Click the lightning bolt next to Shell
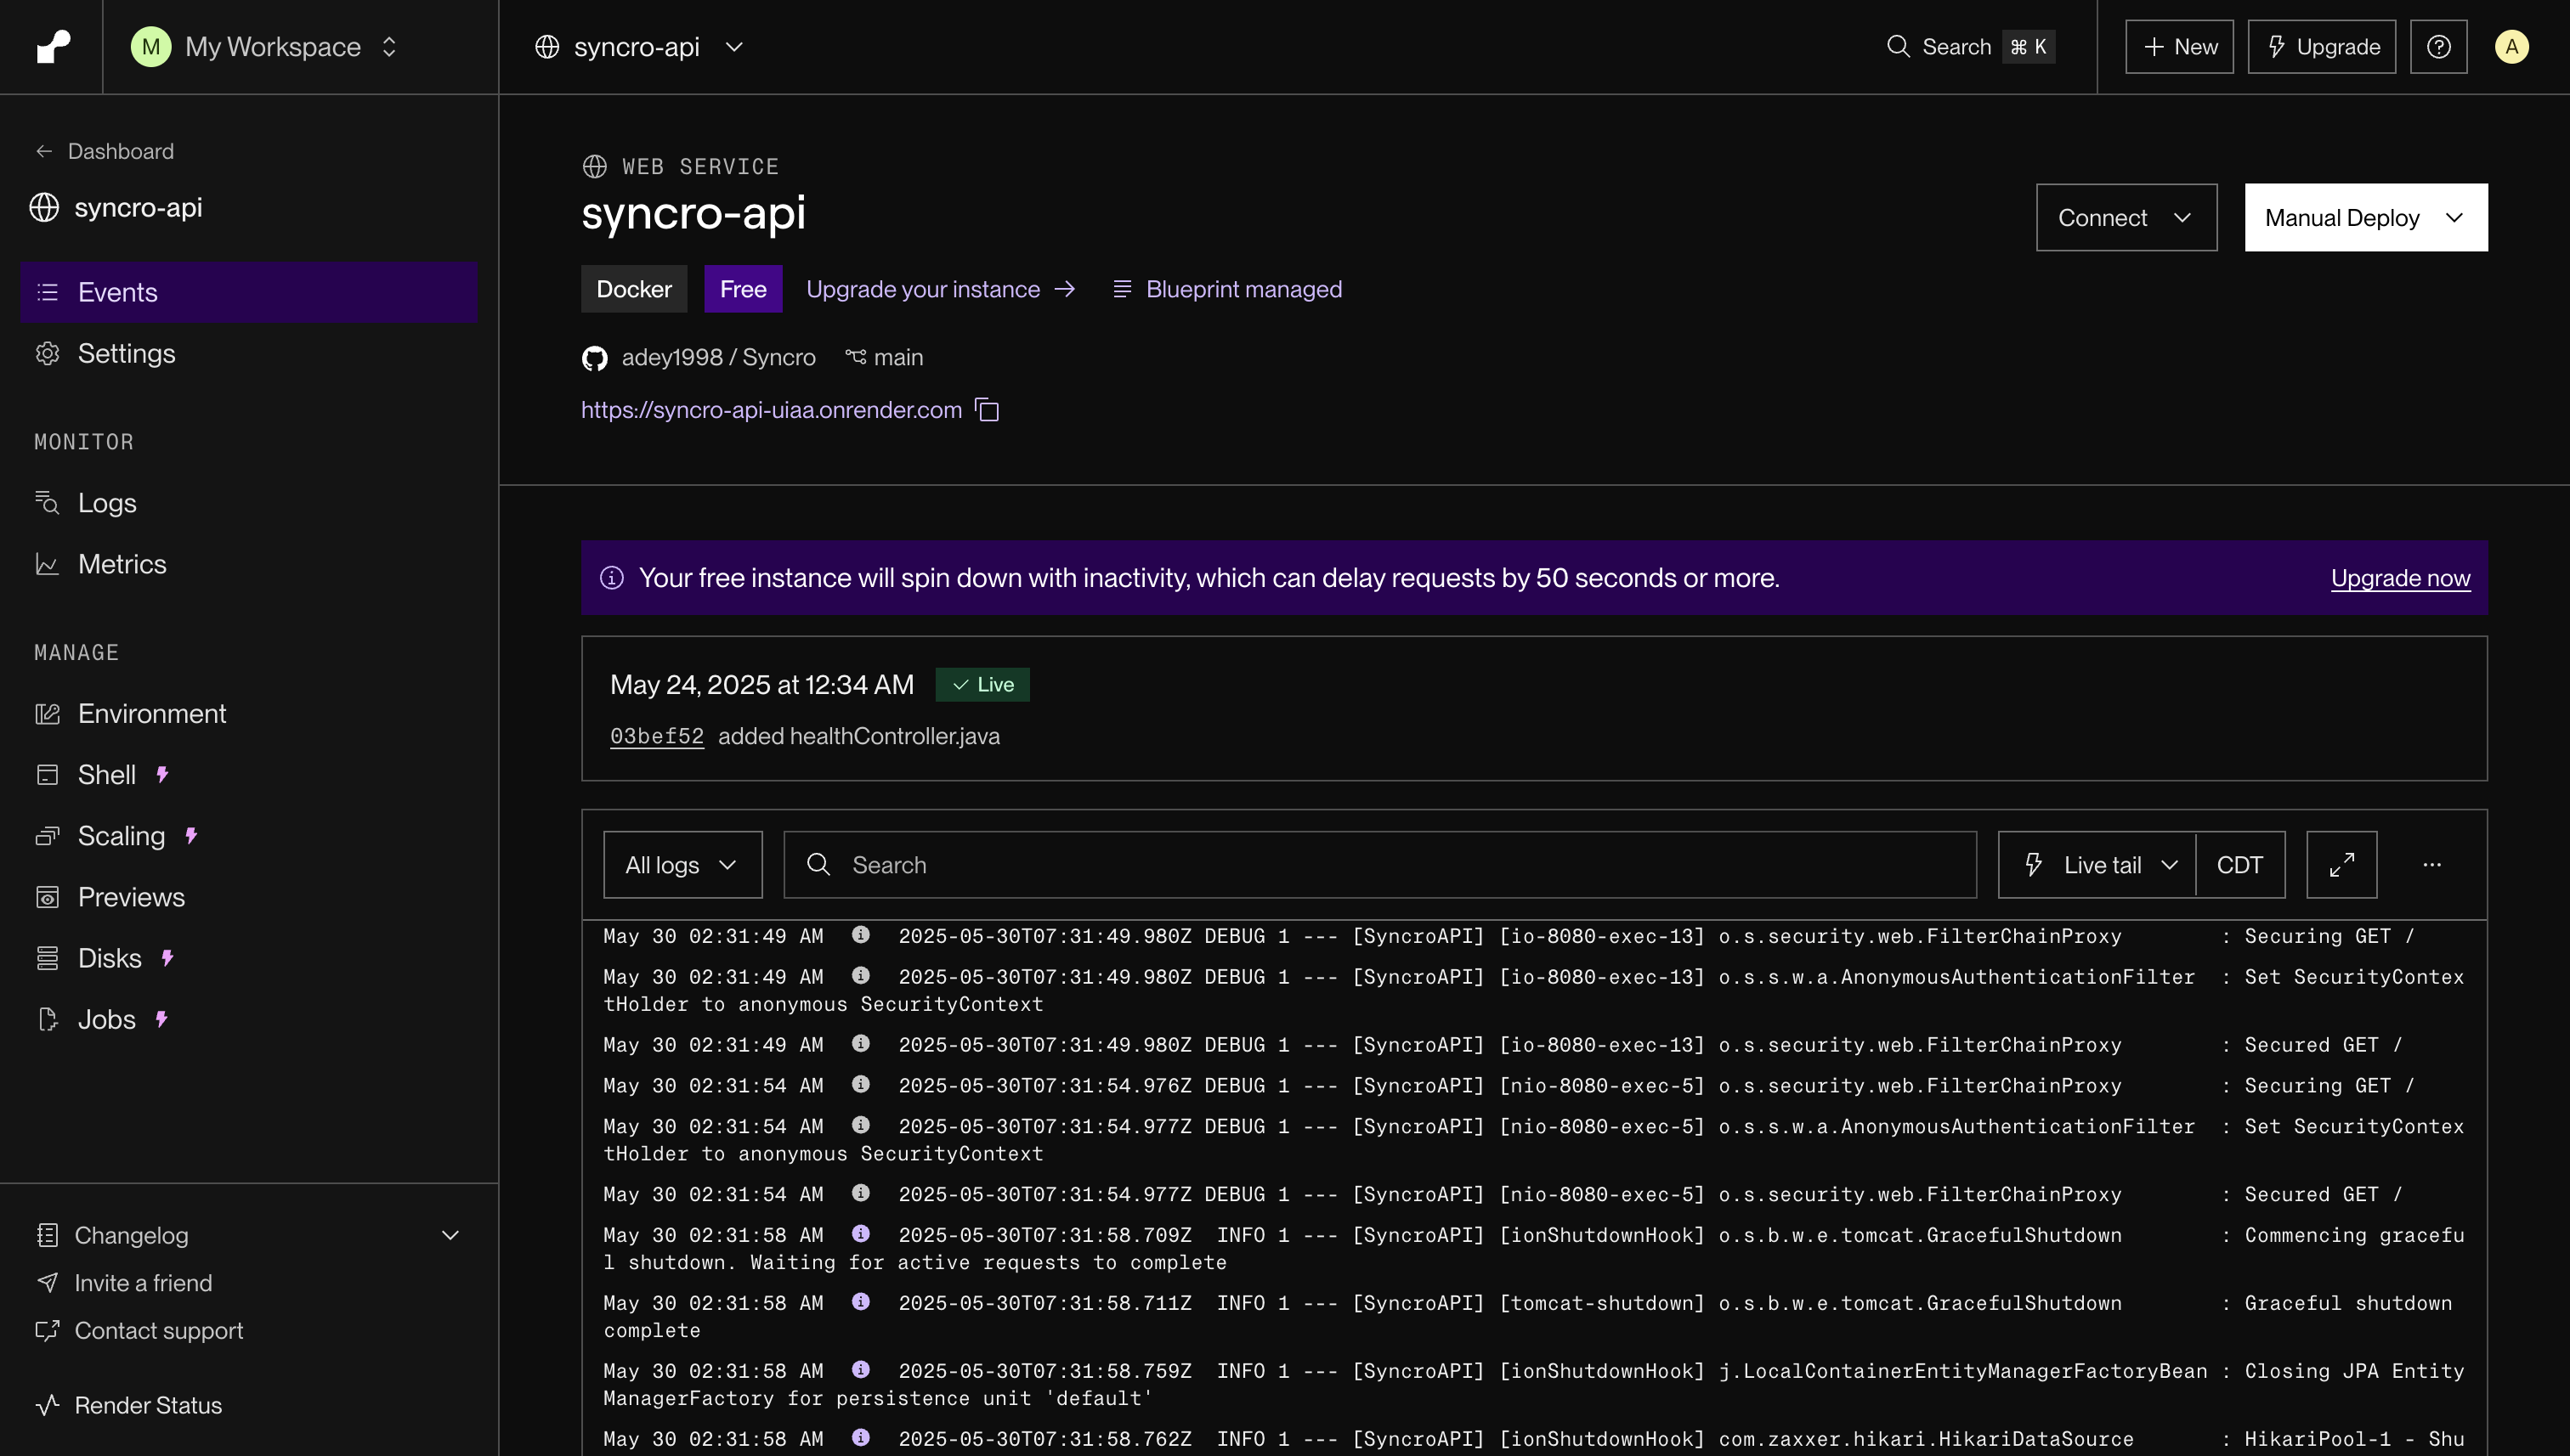Viewport: 2570px width, 1456px height. (x=162, y=774)
